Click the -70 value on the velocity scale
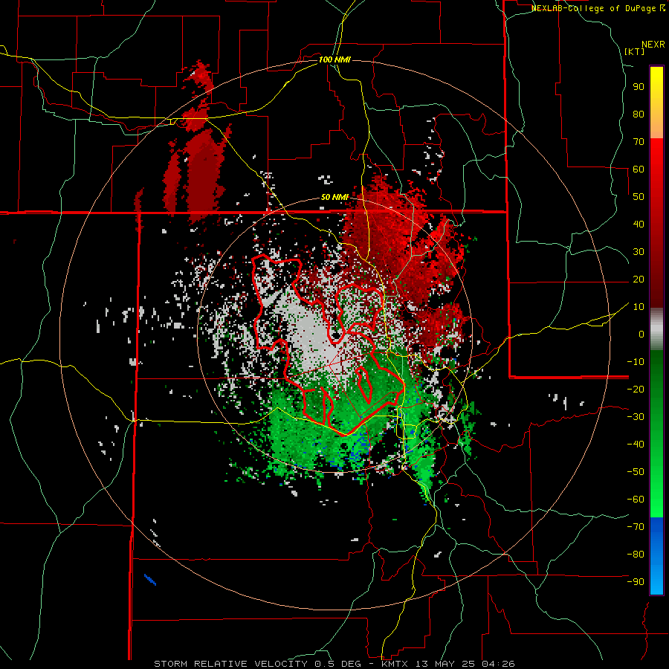Viewport: 669px width, 669px height. point(636,527)
